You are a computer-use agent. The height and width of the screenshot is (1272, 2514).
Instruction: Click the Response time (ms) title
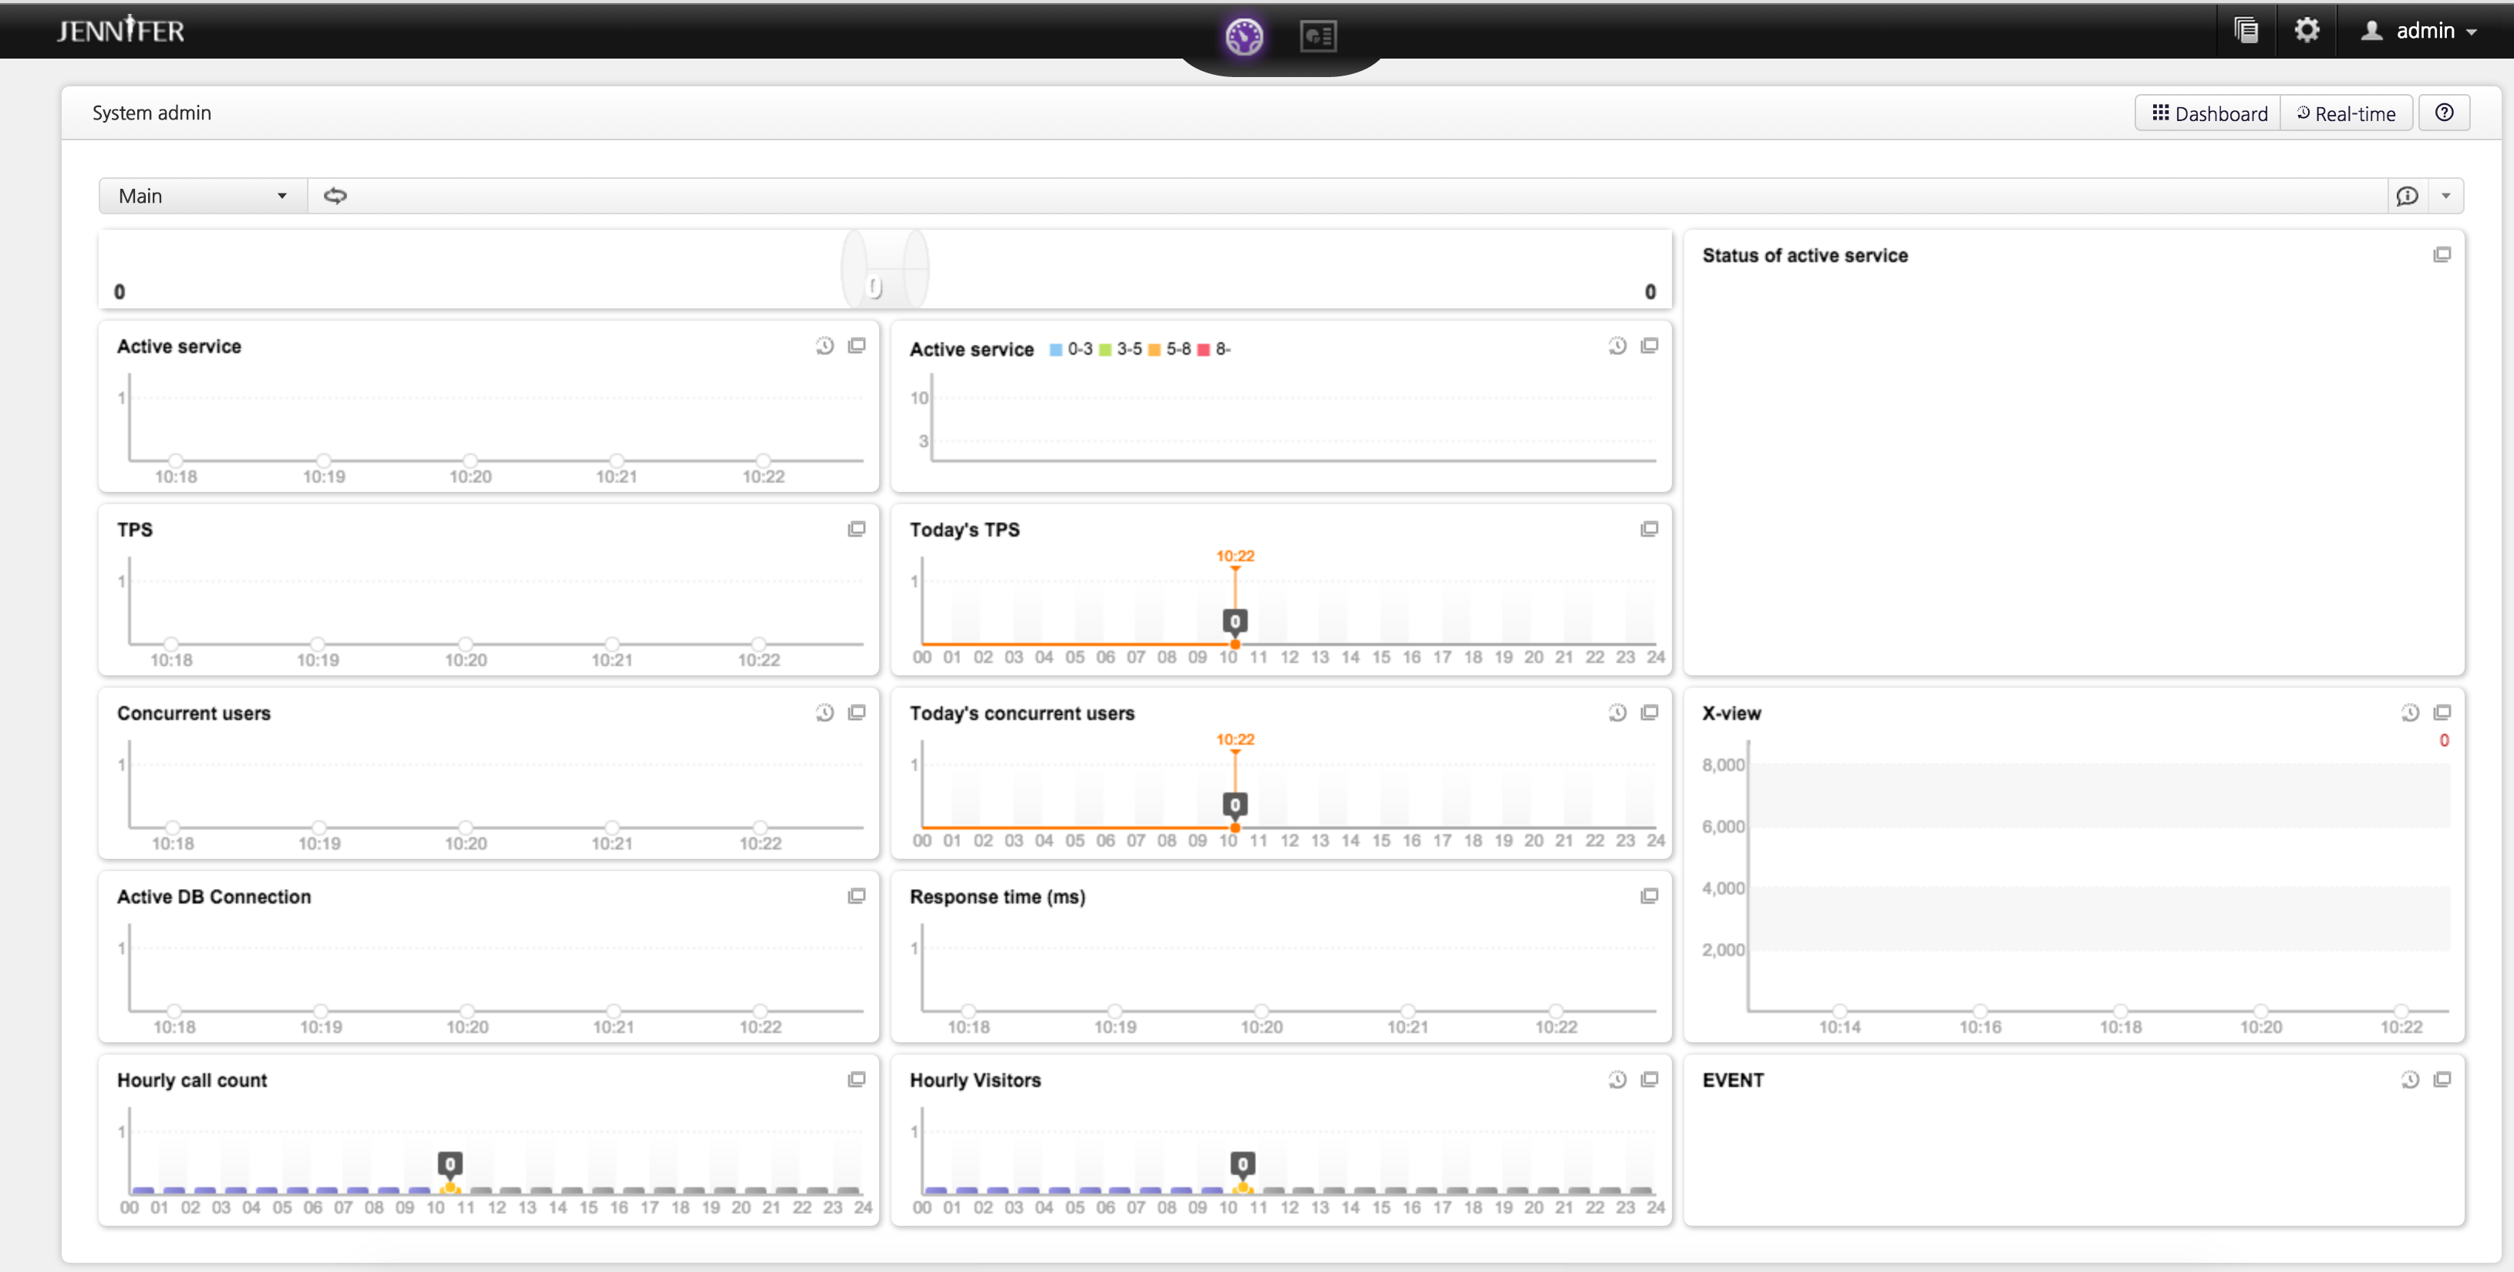996,897
